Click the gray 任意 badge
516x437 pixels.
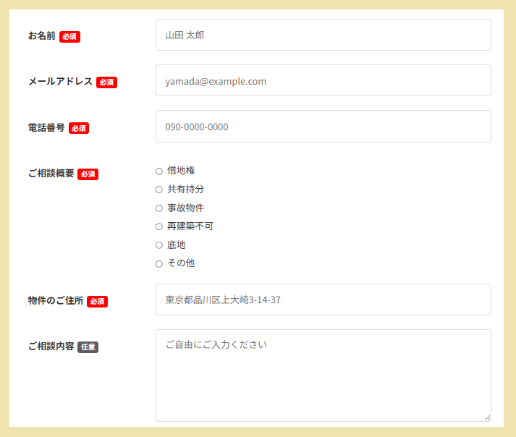(x=88, y=347)
